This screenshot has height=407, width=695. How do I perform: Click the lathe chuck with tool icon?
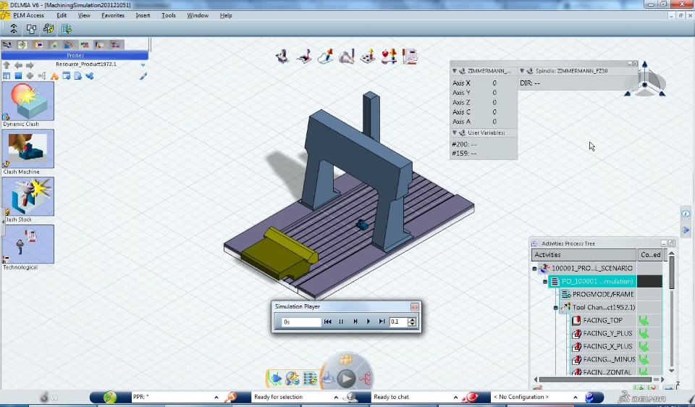click(347, 56)
